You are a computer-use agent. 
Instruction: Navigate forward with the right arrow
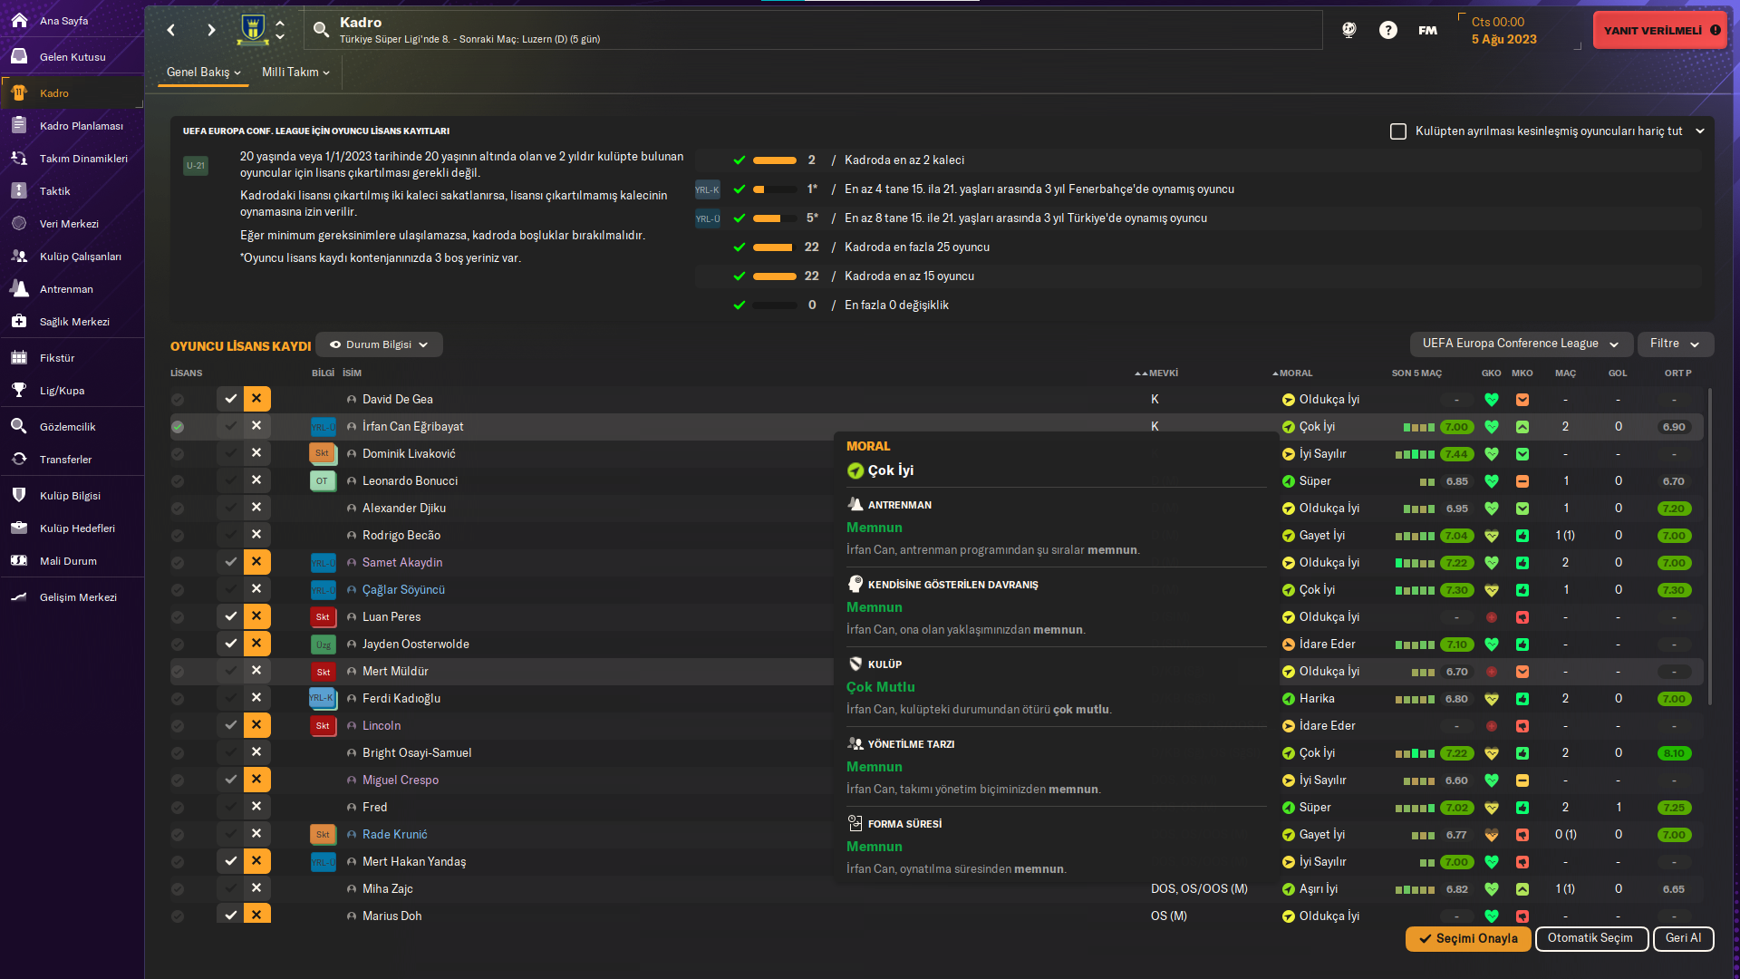click(211, 30)
